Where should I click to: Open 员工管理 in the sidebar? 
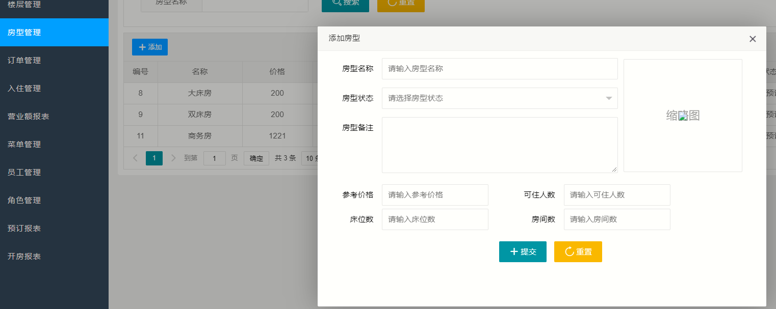[x=54, y=172]
